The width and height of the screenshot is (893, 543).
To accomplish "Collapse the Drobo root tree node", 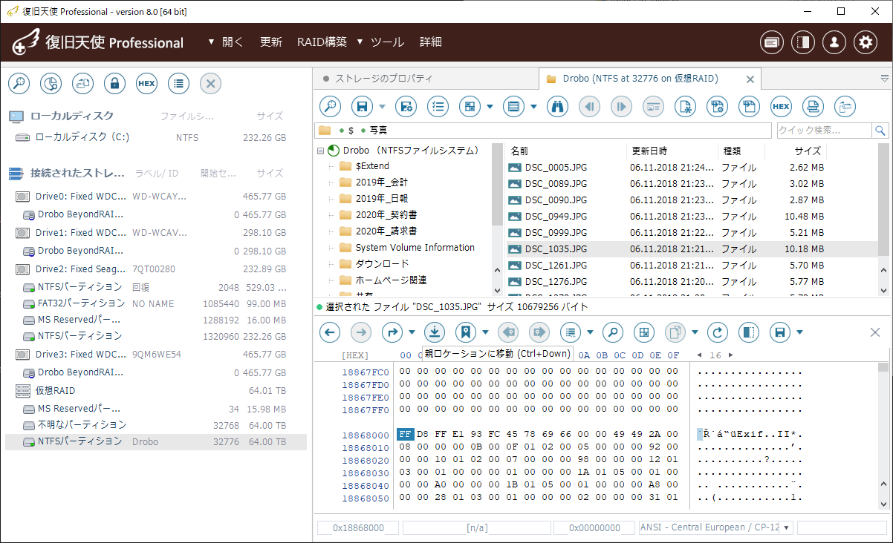I will coord(320,151).
